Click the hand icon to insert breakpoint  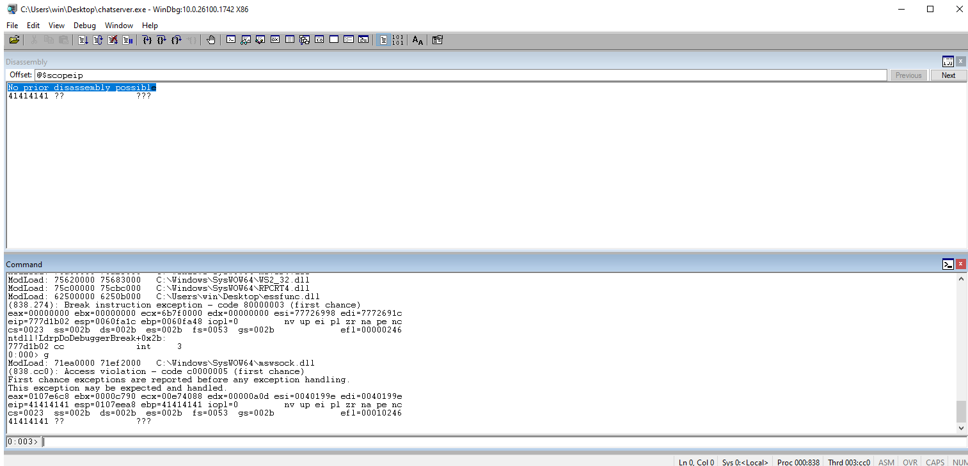(x=211, y=40)
